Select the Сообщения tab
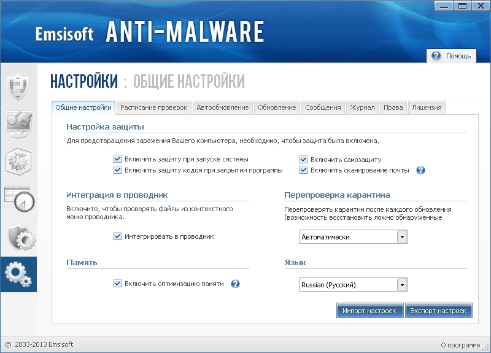Screen dimensions: 491x353 pos(323,107)
